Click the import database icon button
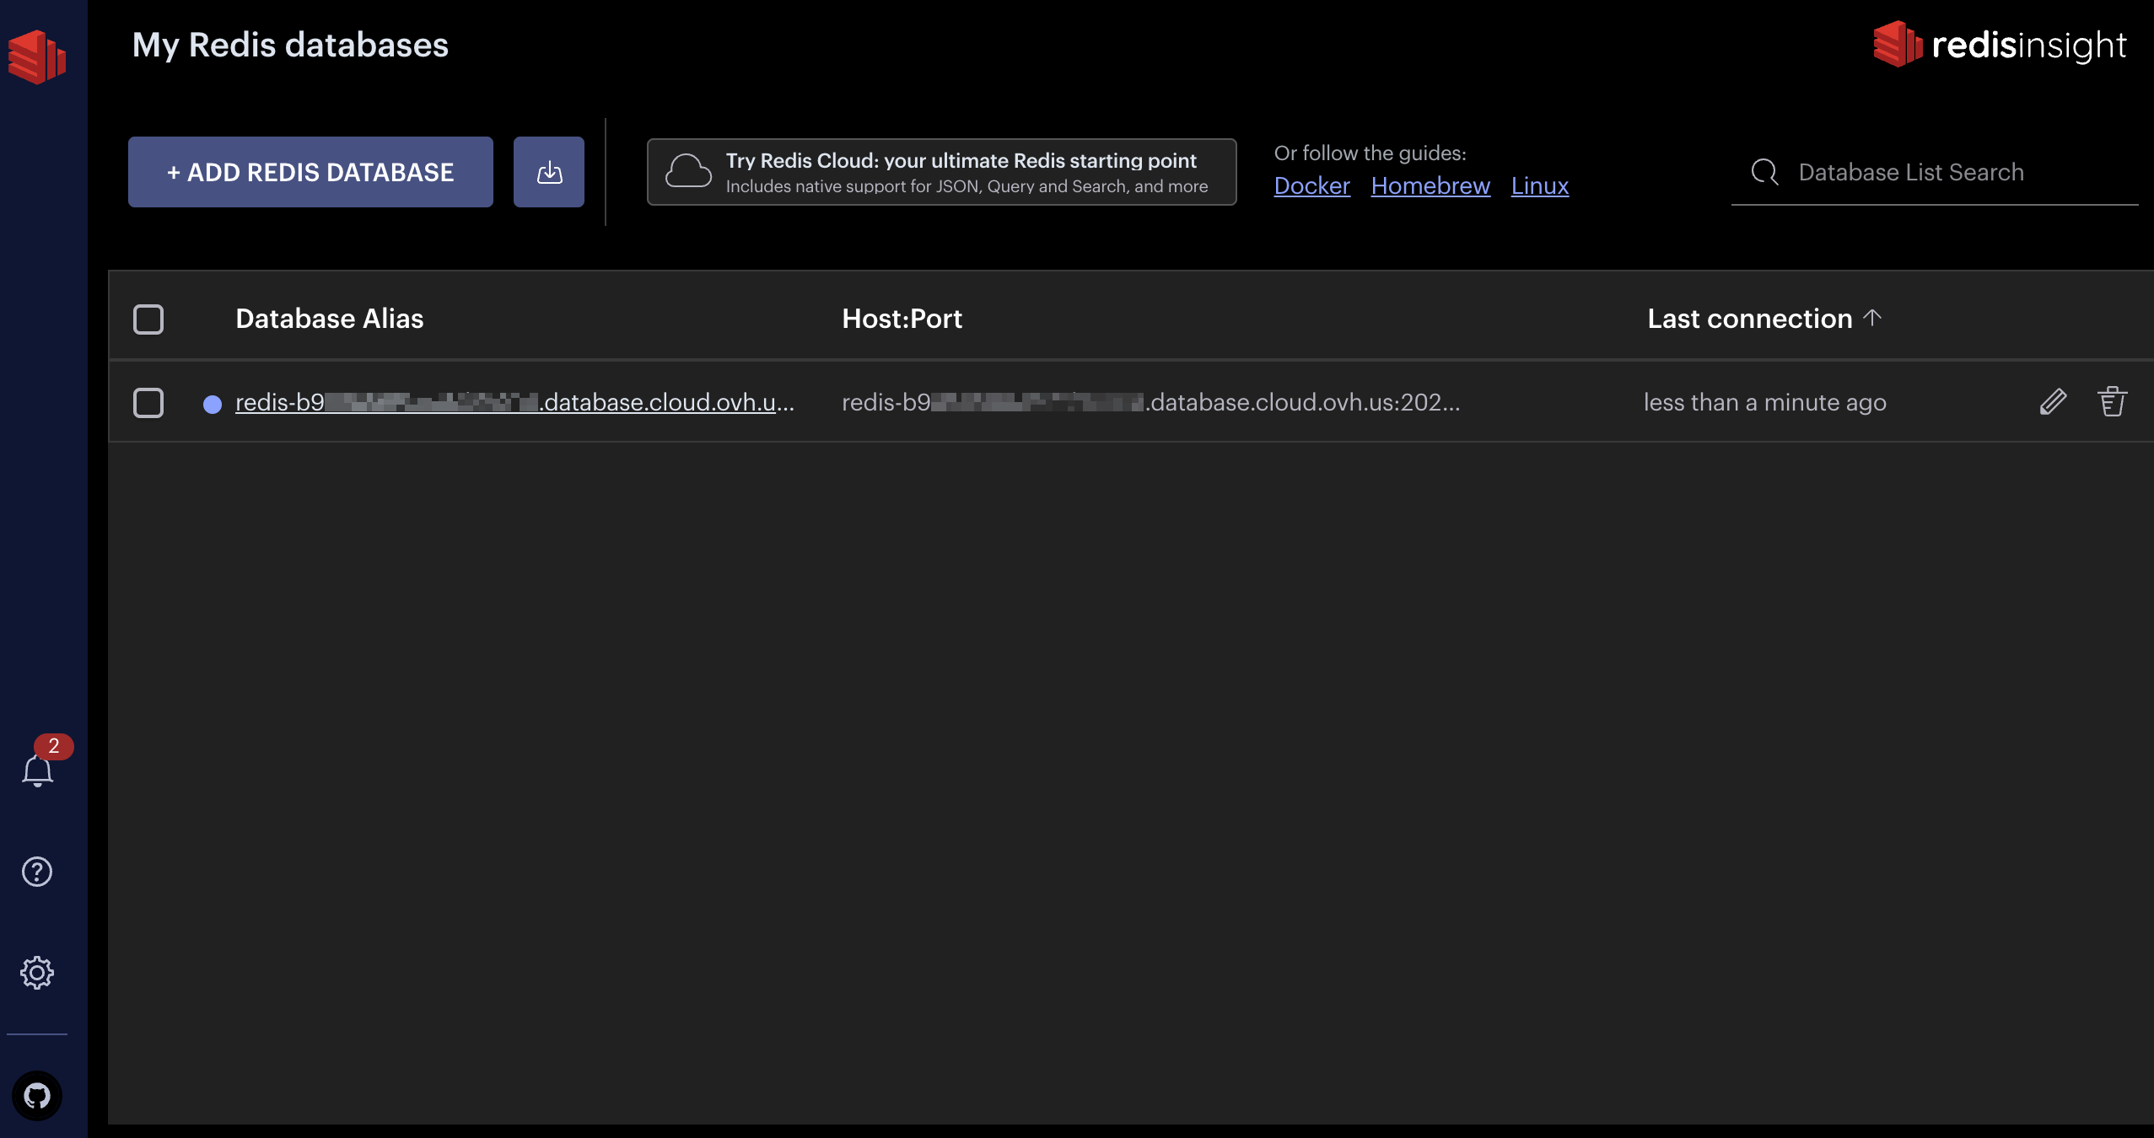This screenshot has height=1138, width=2154. pos(549,172)
